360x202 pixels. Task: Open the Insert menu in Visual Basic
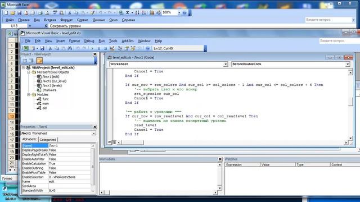(60, 41)
